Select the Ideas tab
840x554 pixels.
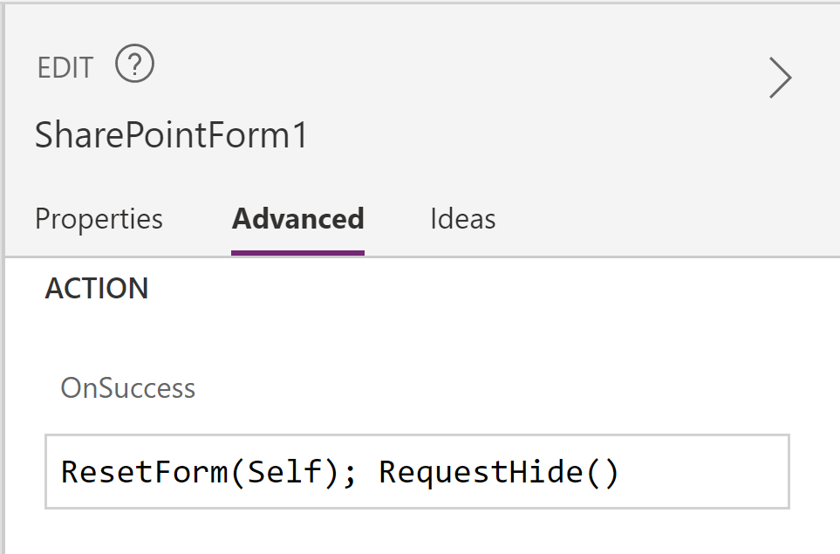[462, 219]
